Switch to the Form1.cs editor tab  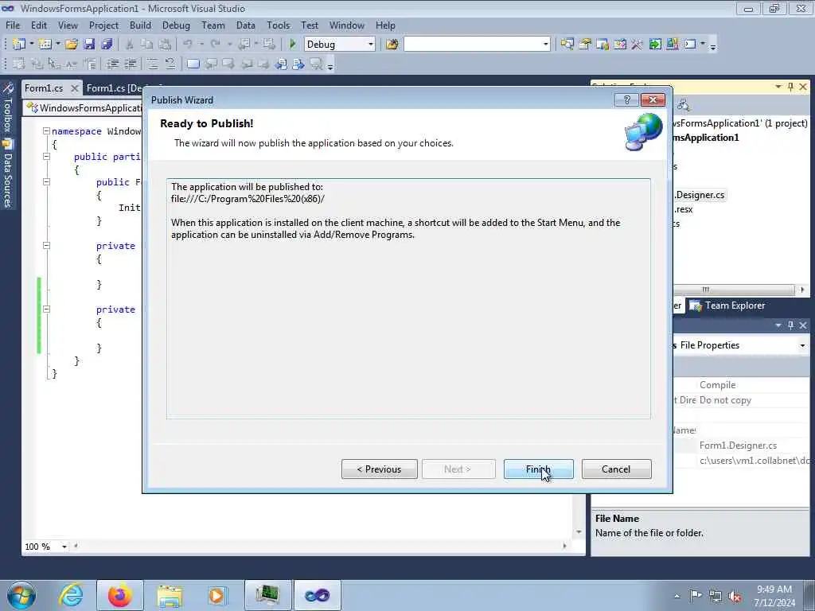point(44,88)
